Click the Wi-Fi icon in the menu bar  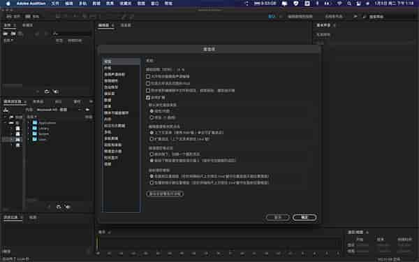click(339, 3)
